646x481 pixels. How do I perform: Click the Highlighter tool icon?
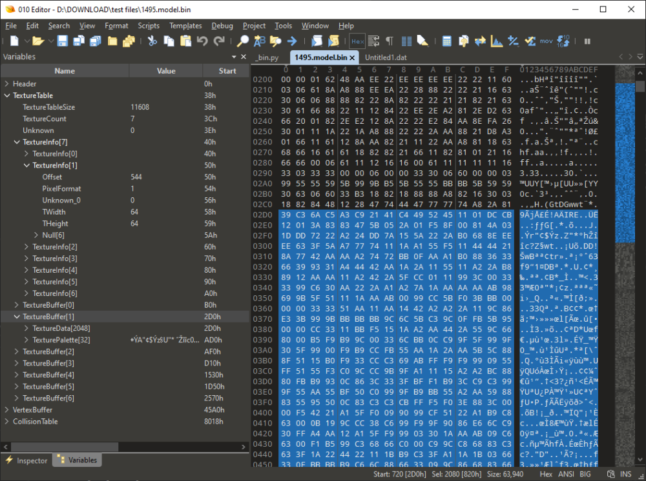422,41
